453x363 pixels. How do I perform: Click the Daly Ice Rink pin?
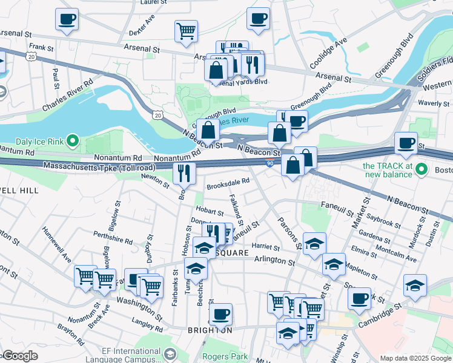click(x=73, y=142)
